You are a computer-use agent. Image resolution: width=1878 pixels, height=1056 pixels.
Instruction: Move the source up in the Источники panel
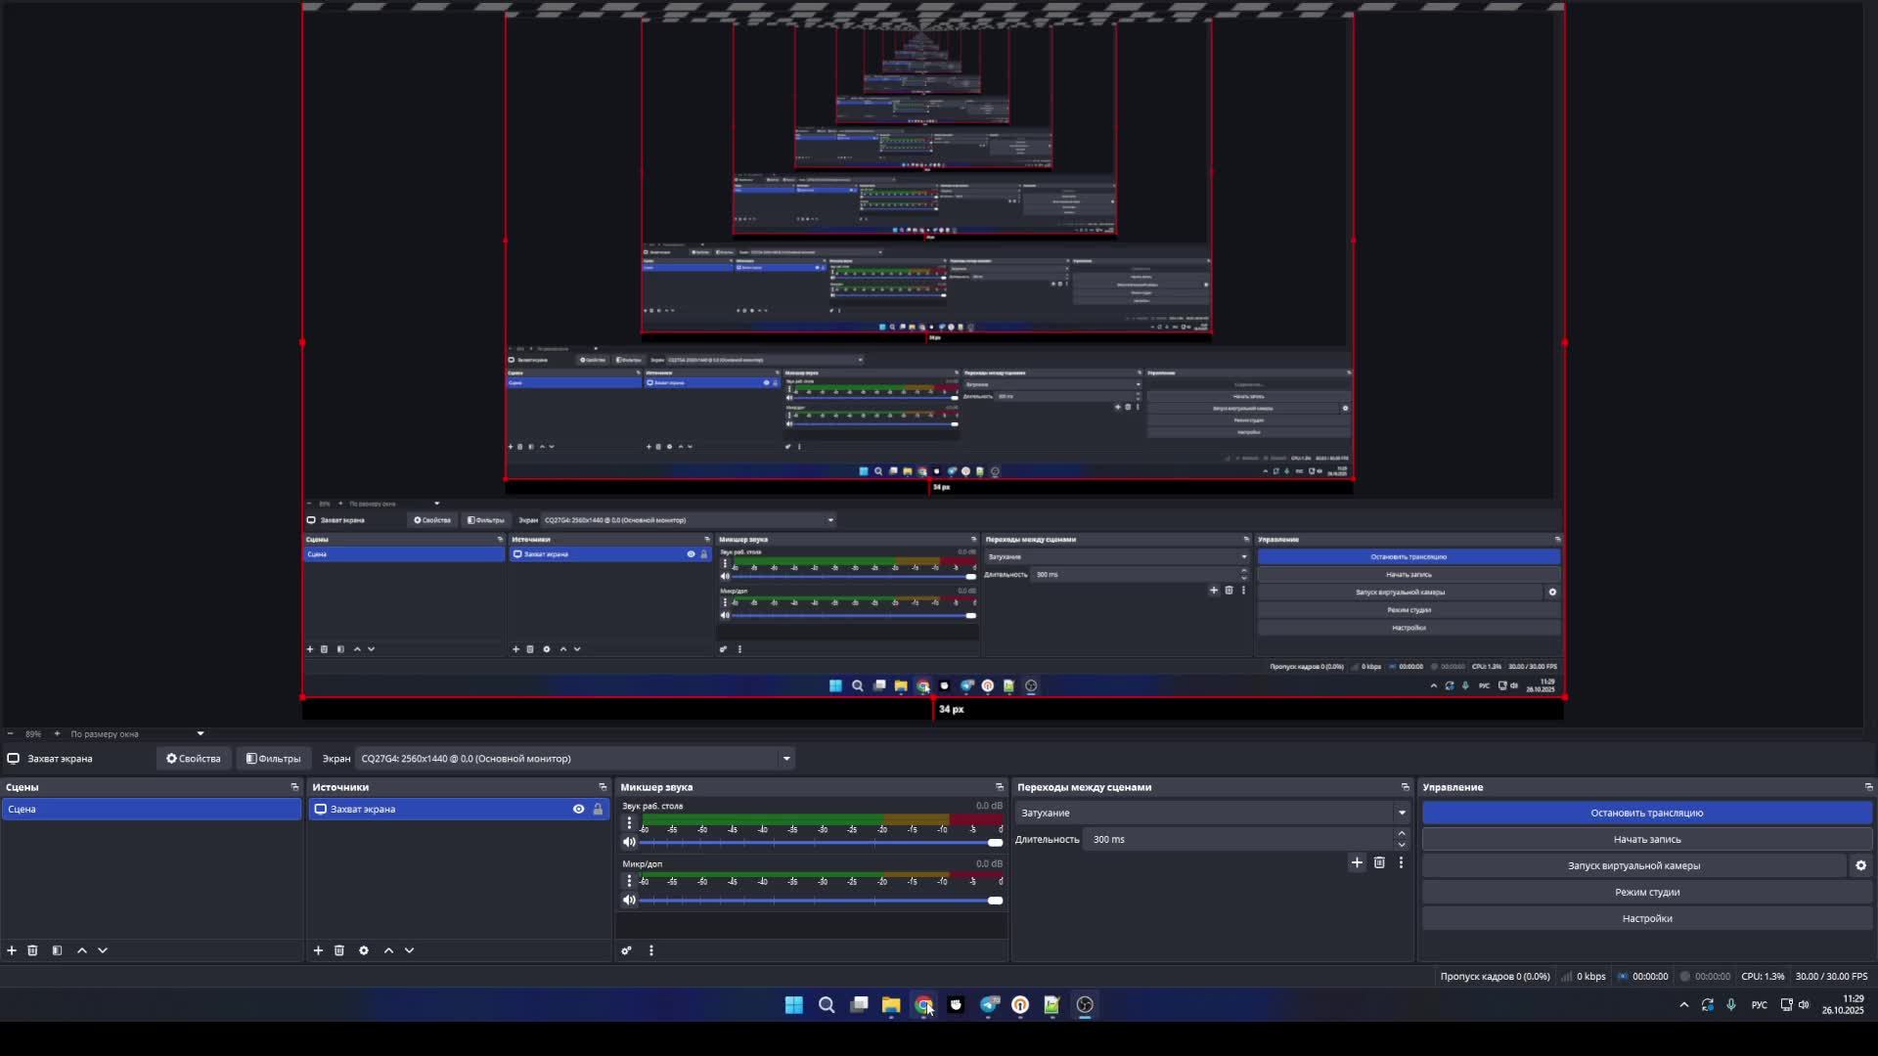click(388, 950)
